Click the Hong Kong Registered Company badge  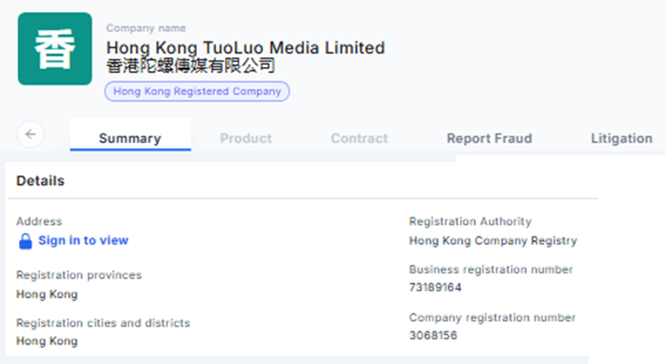click(197, 91)
